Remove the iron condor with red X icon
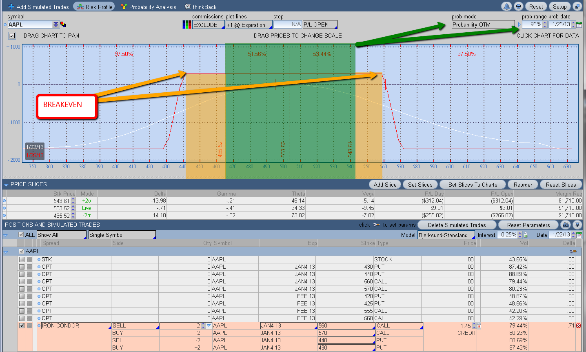Viewport: 586px width, 352px height. [x=578, y=326]
